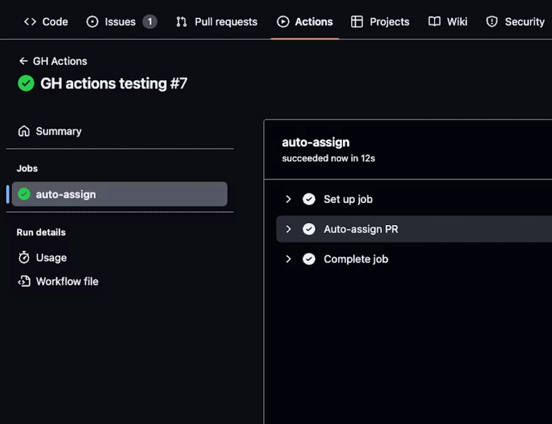Go back to the GH Actions workflow
Image resolution: width=552 pixels, height=424 pixels.
[60, 61]
